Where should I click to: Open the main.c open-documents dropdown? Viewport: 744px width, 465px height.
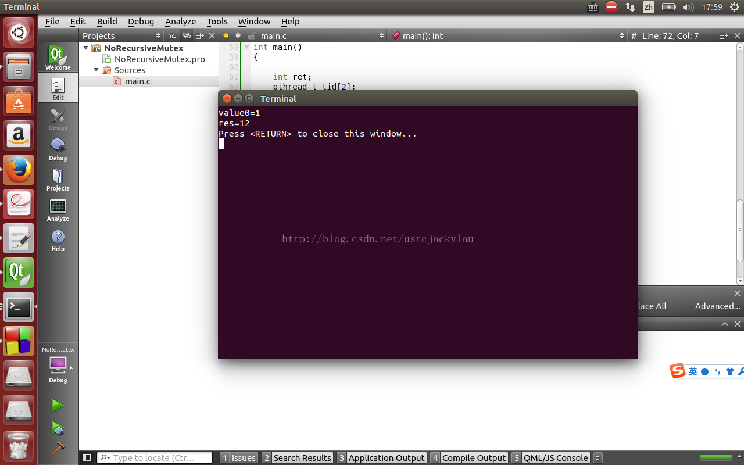click(323, 36)
